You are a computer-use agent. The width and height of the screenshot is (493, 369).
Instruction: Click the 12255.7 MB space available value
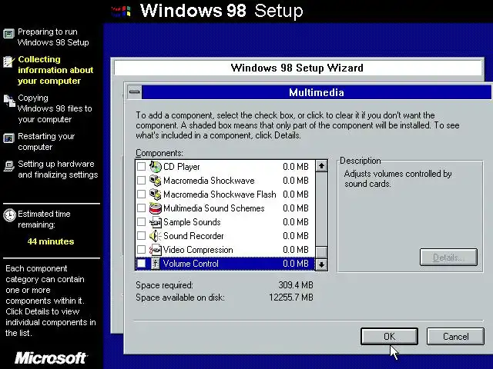291,298
